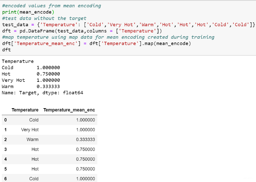Click the 0.750000 value in row 5
Screen dimensions: 256x182
point(86,169)
